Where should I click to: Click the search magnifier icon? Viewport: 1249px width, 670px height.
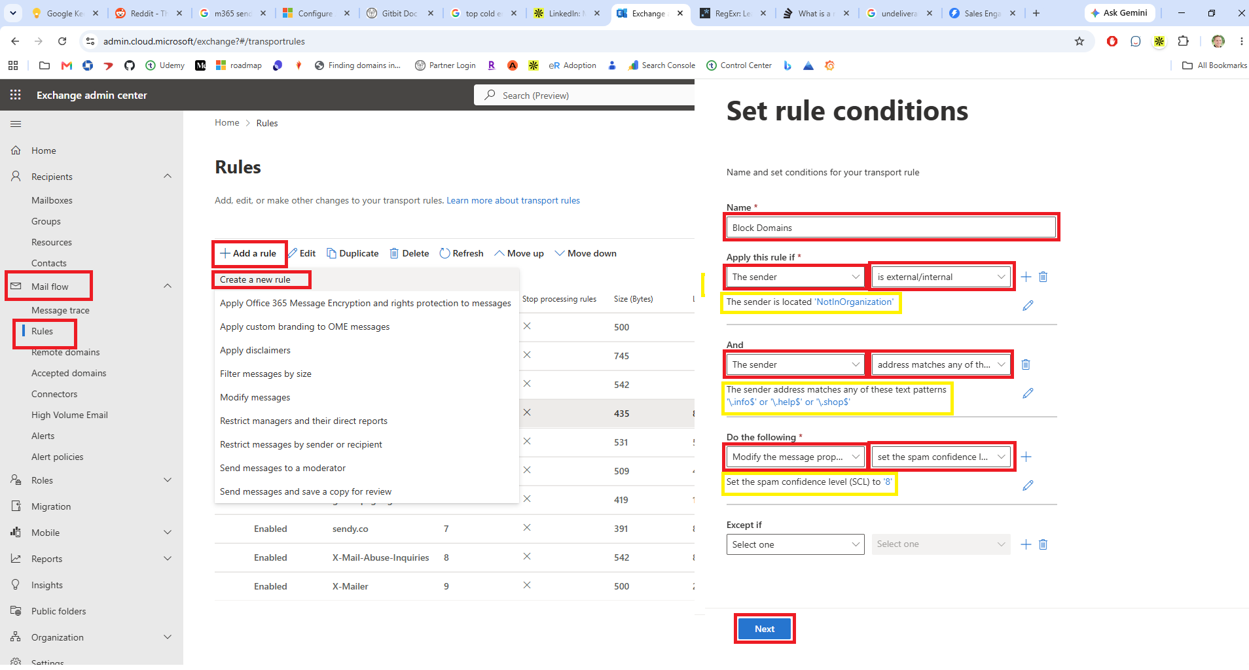tap(490, 95)
